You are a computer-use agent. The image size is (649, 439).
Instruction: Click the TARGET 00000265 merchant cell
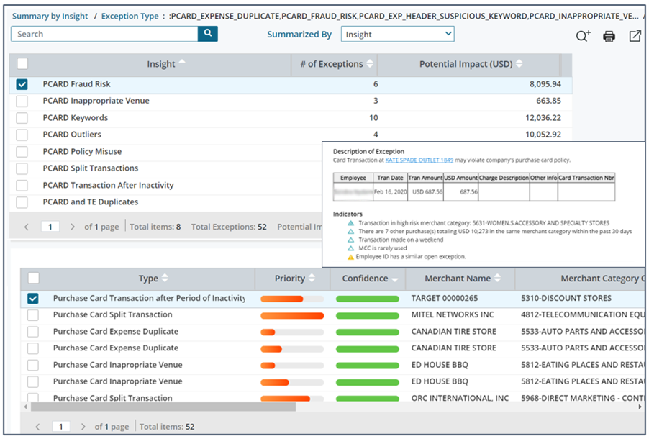tap(445, 298)
